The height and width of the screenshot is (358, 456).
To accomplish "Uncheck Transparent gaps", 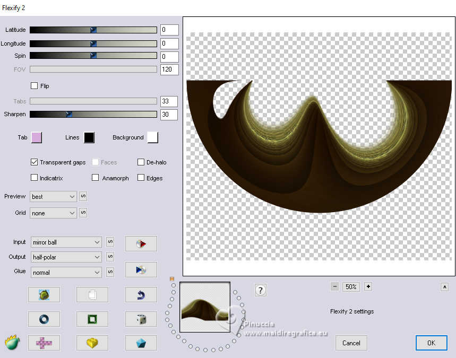I will 34,162.
